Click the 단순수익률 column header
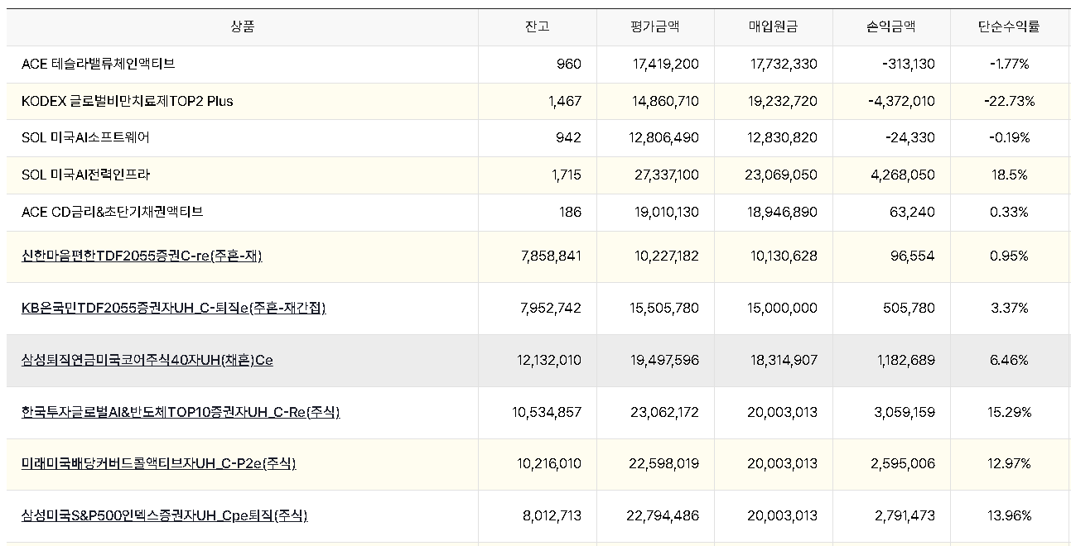Image resolution: width=1071 pixels, height=546 pixels. pos(1009,27)
